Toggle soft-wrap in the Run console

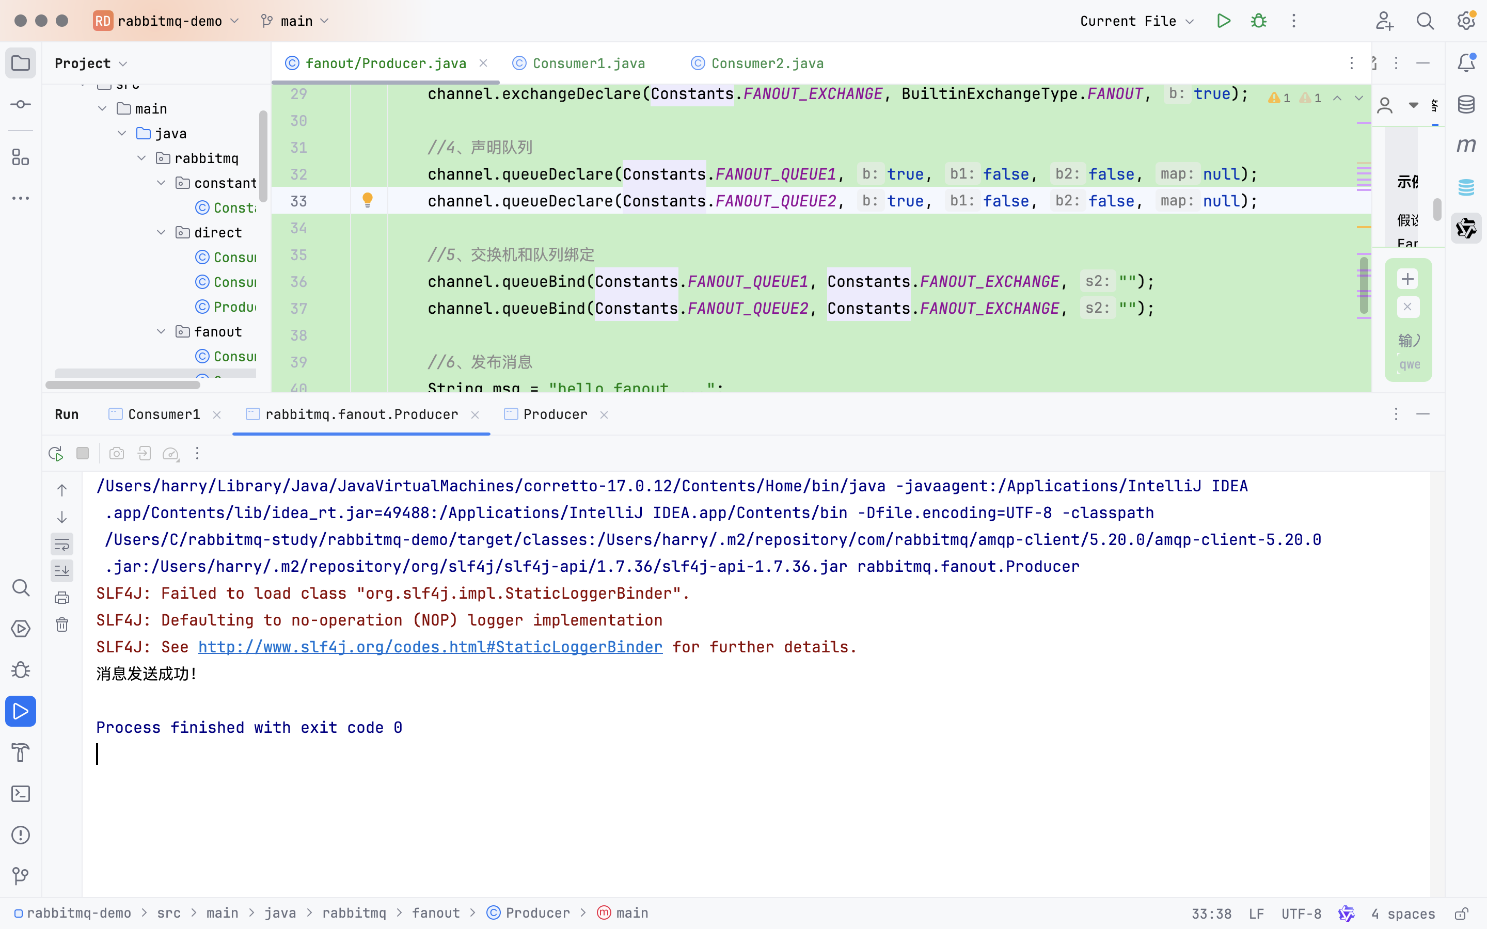pos(62,544)
